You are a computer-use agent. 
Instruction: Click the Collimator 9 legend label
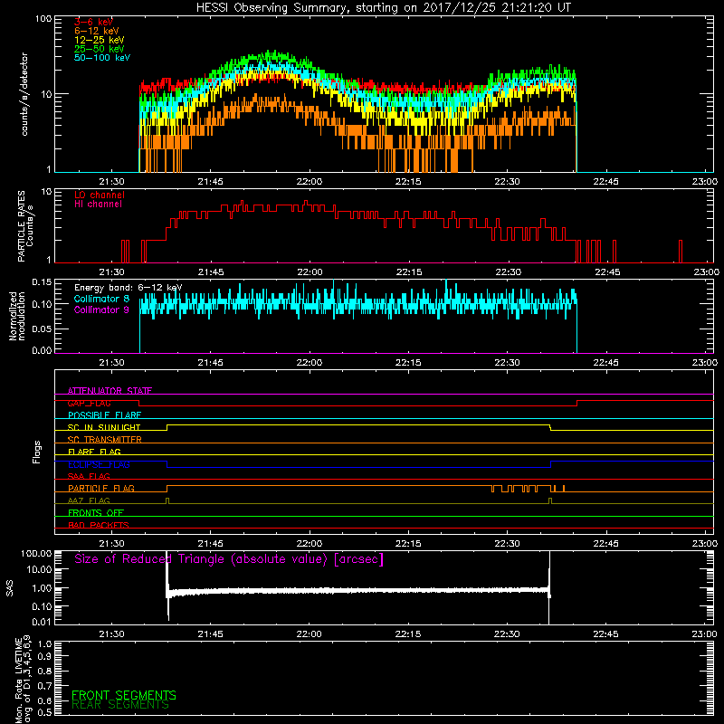pos(101,310)
